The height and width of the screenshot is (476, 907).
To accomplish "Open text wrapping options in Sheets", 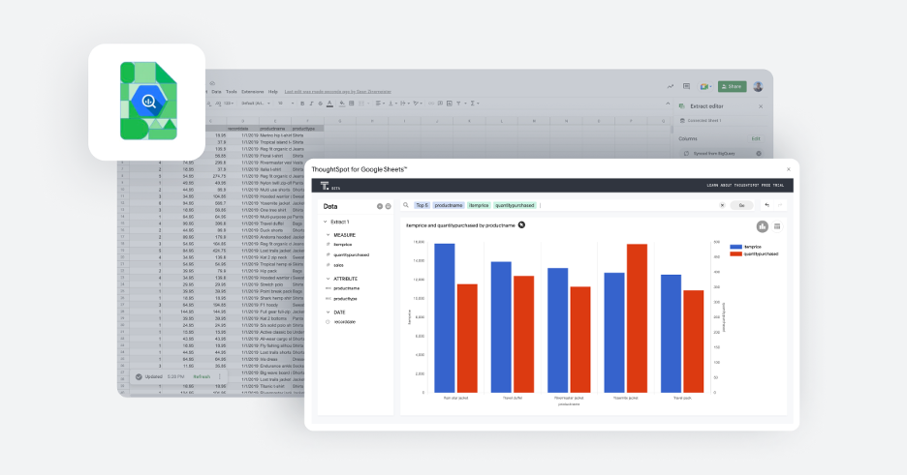I will pyautogui.click(x=405, y=104).
